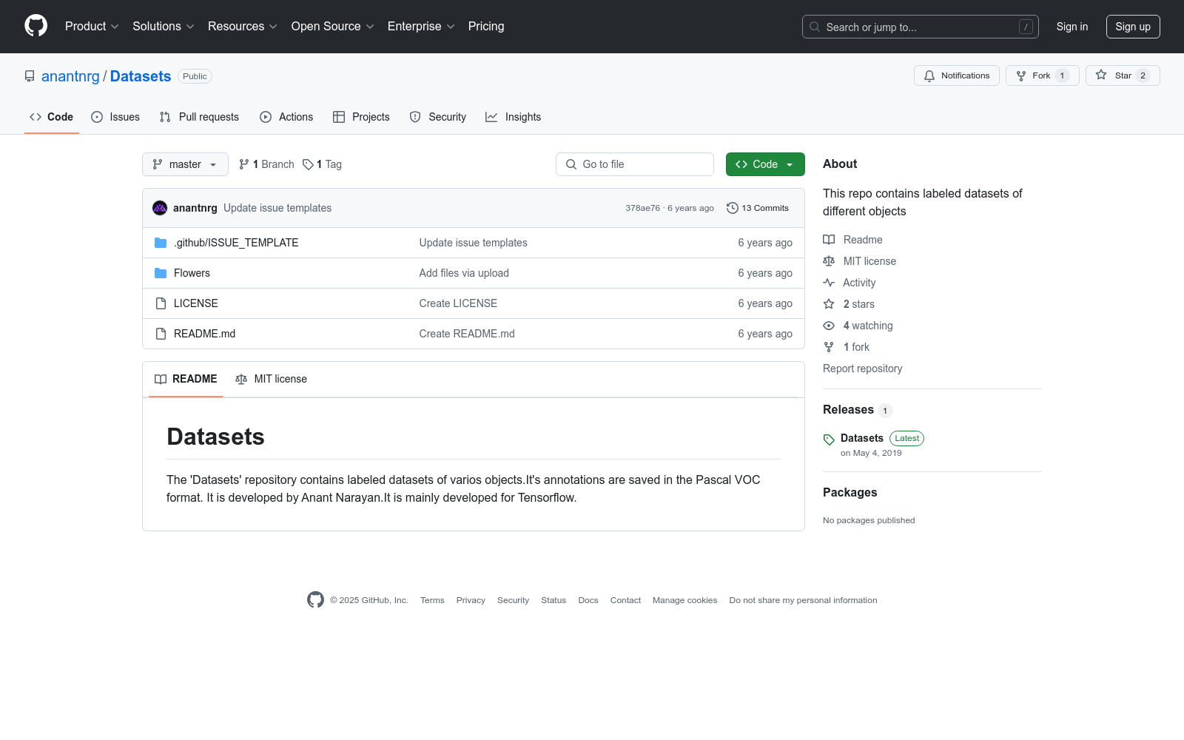
Task: Open the Actions tab
Action: [x=286, y=117]
